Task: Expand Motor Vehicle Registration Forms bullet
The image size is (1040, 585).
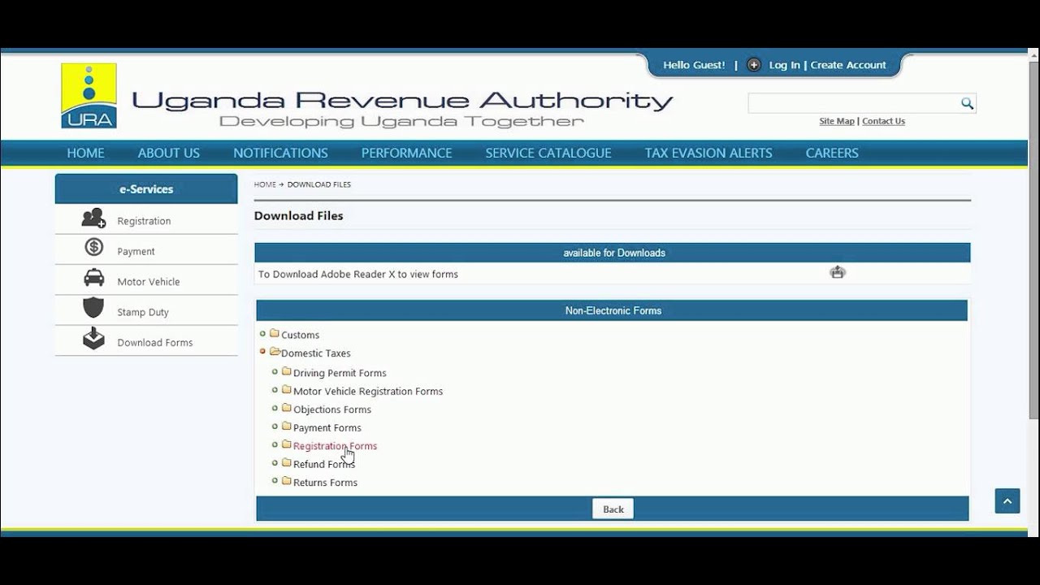Action: point(275,390)
